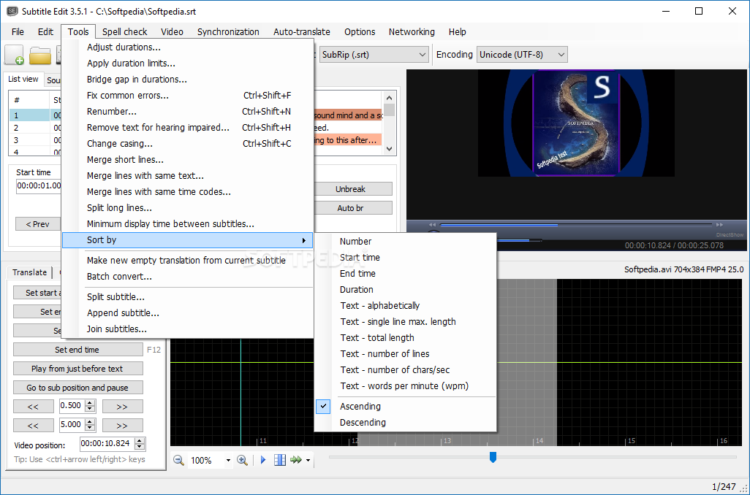Open the Synchronization menu
This screenshot has height=495, width=750.
(228, 32)
